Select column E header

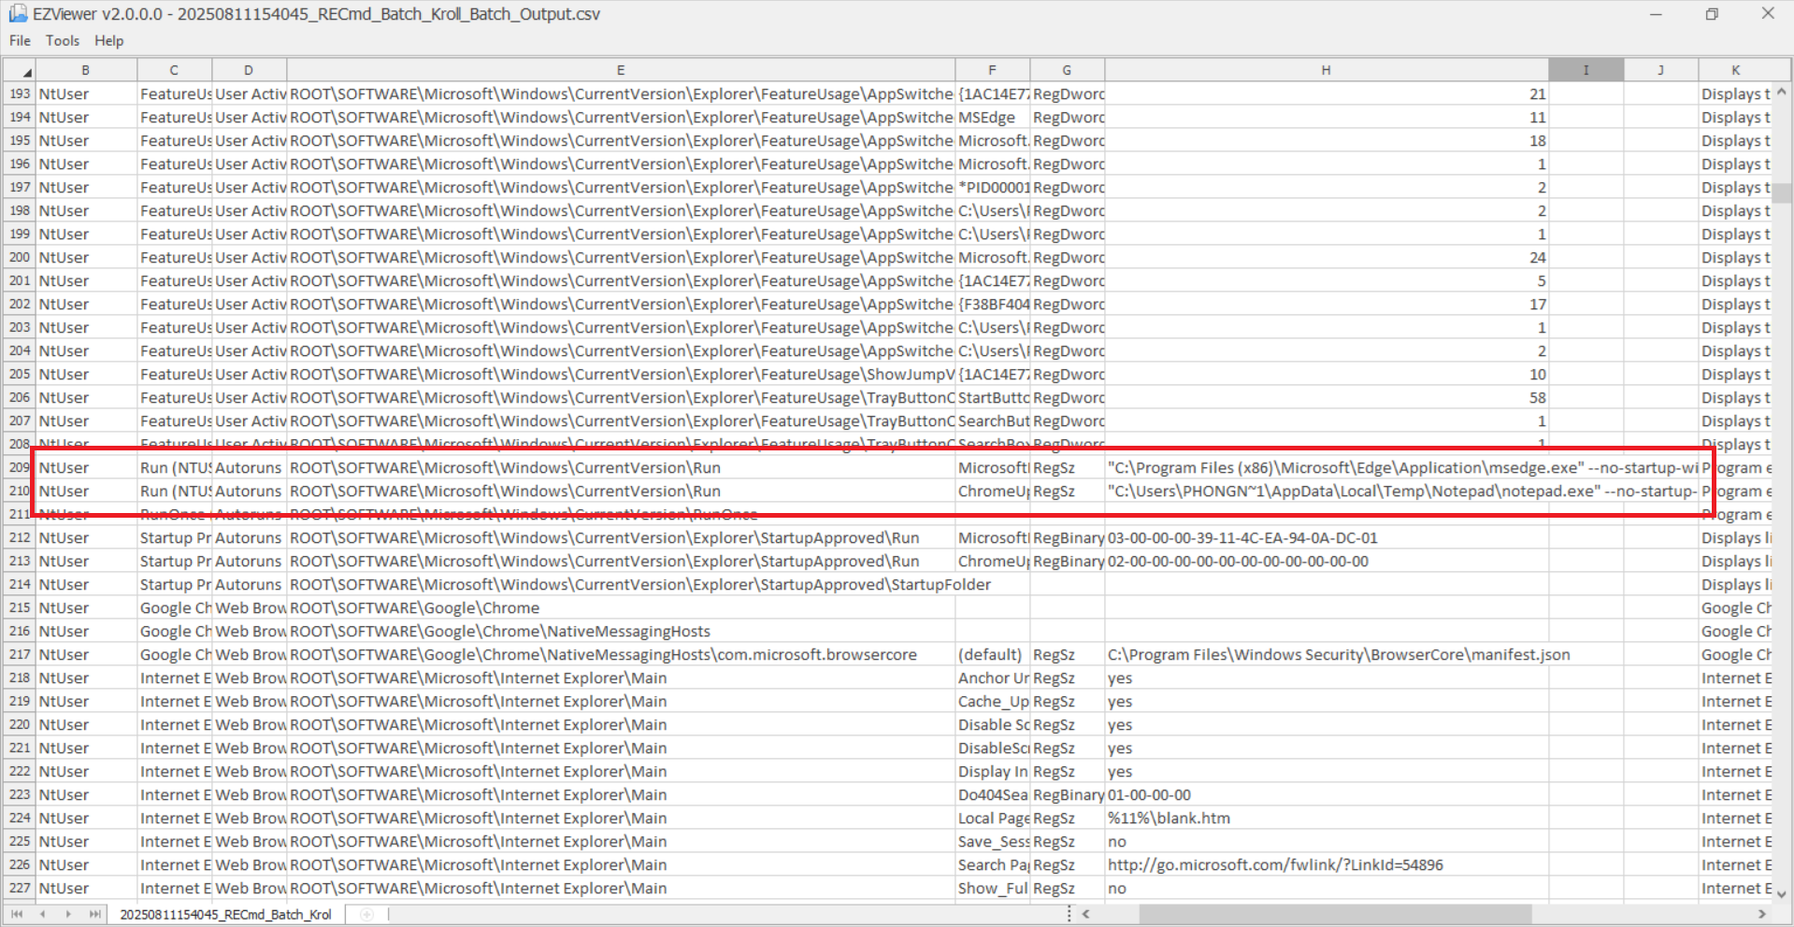(620, 70)
